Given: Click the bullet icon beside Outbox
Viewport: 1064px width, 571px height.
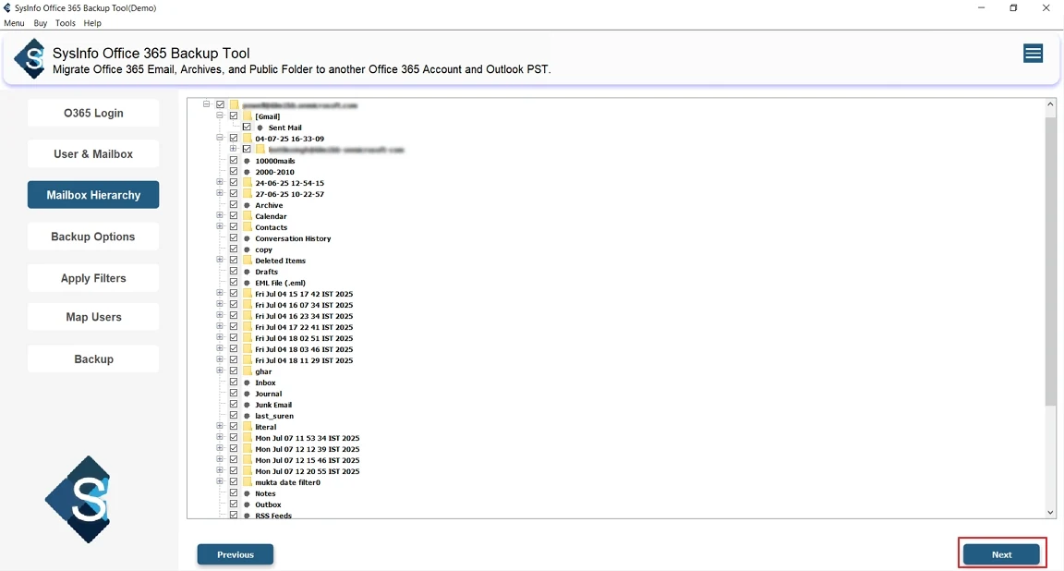Looking at the screenshot, I should [247, 504].
